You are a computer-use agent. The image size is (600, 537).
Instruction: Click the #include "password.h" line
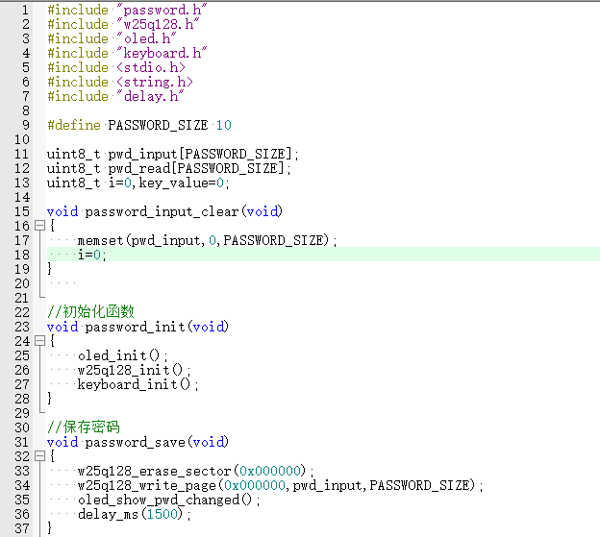point(127,10)
